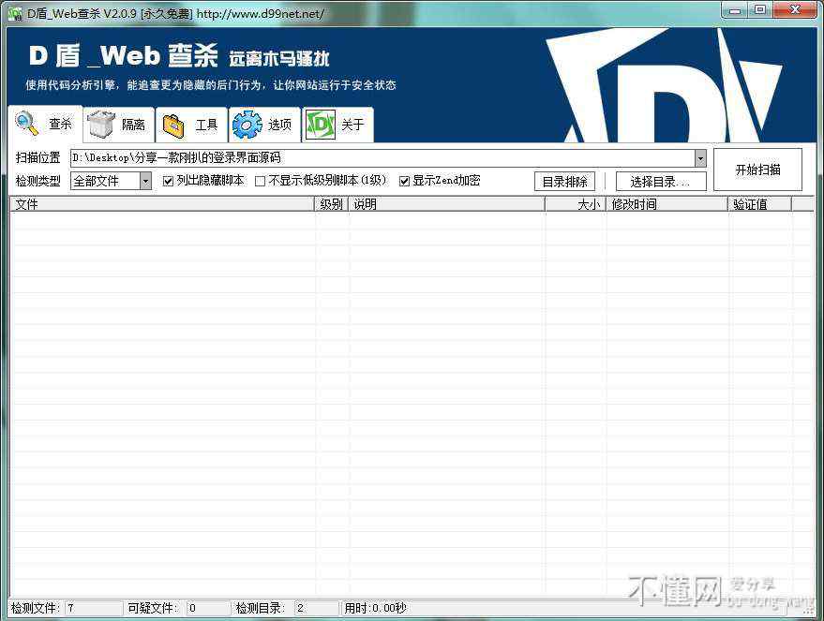Screen dimensions: 824x621
Task: Click the 开始扫描 button
Action: [x=757, y=170]
